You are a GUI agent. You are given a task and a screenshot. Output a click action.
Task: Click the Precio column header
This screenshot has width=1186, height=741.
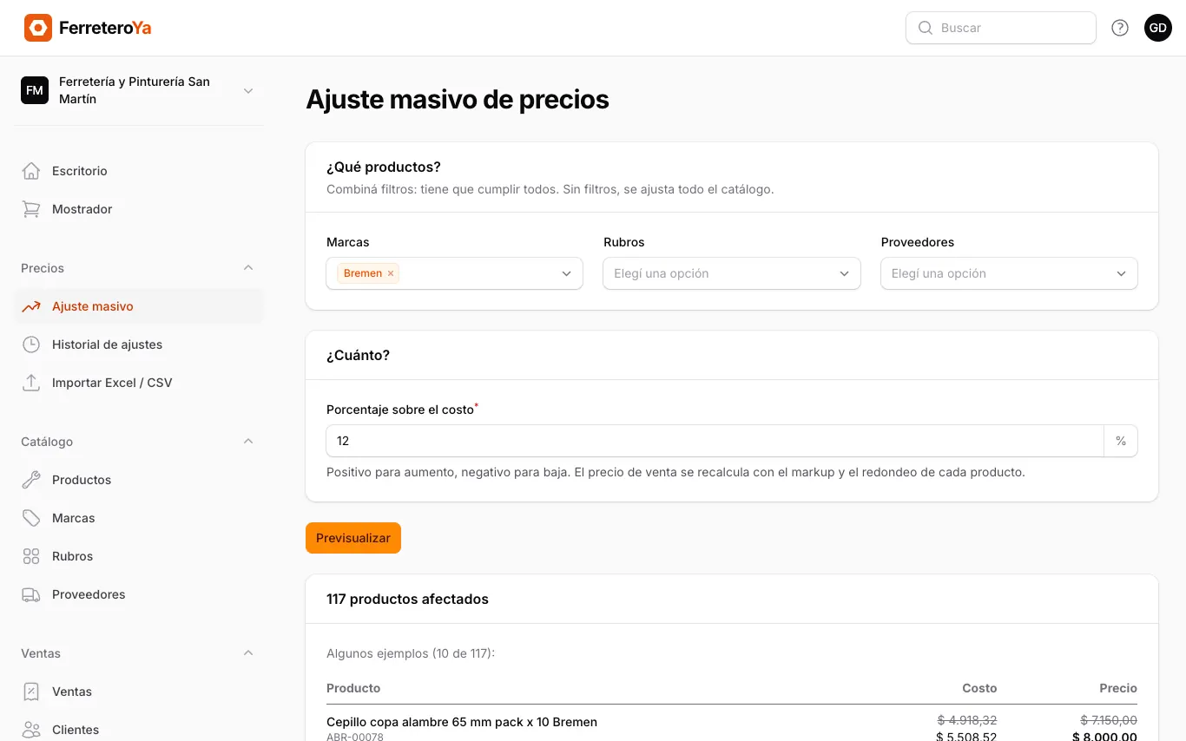pyautogui.click(x=1118, y=688)
